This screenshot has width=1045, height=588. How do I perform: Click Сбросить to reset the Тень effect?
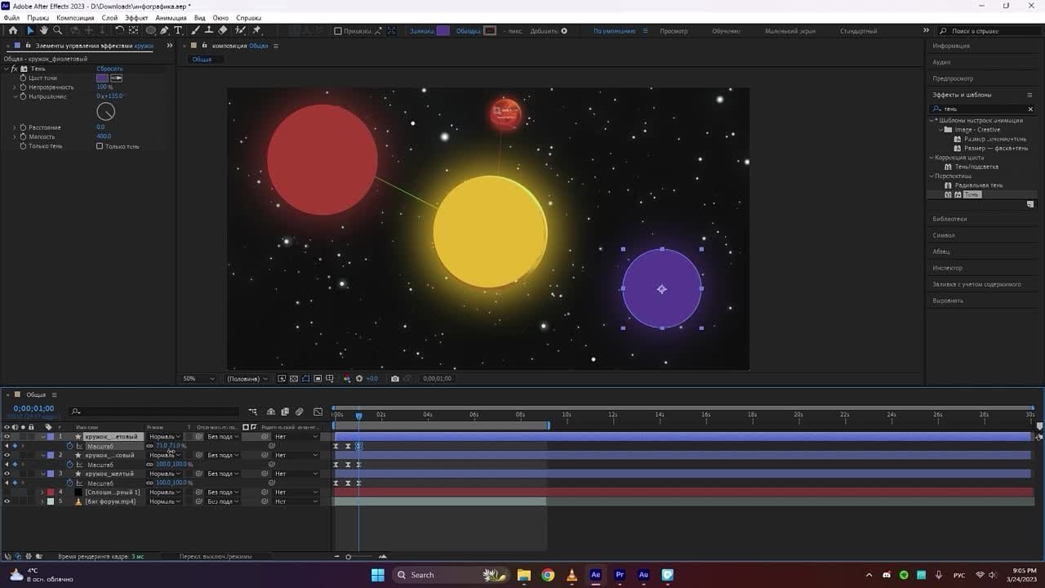(110, 69)
